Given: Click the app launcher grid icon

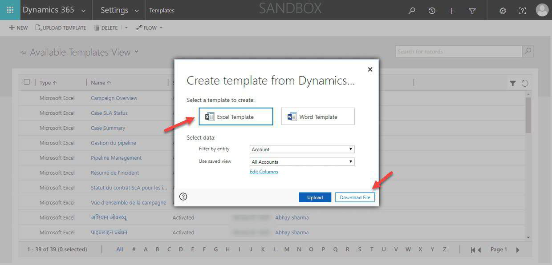Looking at the screenshot, I should [9, 9].
